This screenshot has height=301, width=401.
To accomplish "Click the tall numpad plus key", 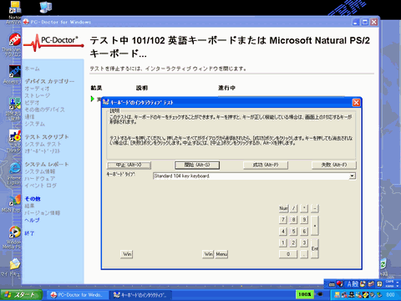I will [315, 226].
